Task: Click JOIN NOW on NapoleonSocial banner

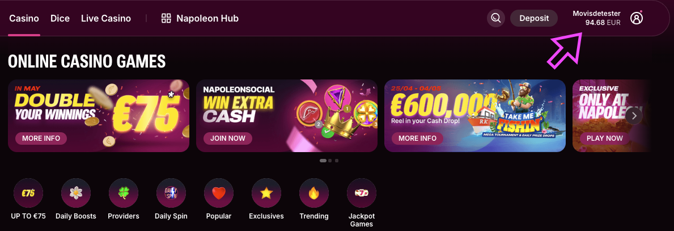Action: click(228, 138)
